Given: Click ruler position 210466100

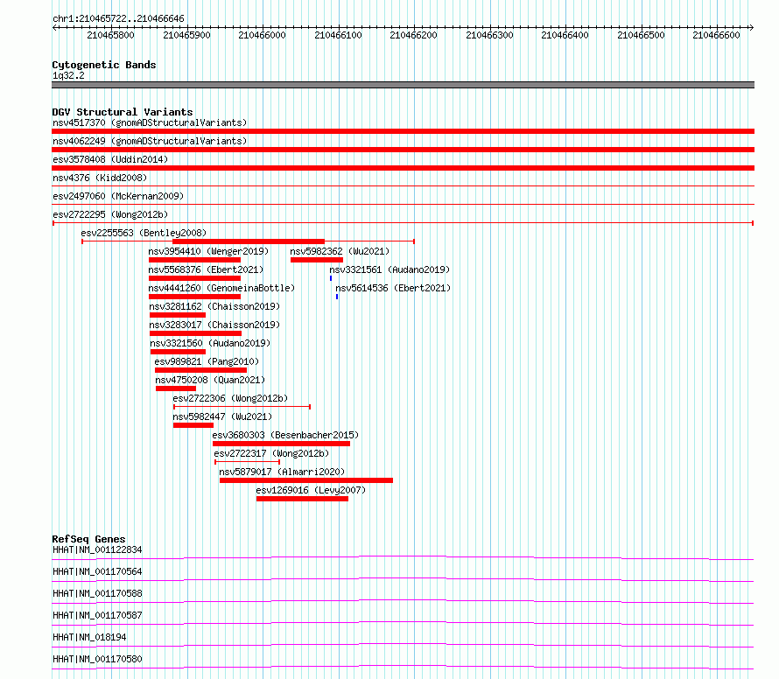Looking at the screenshot, I should coord(339,35).
